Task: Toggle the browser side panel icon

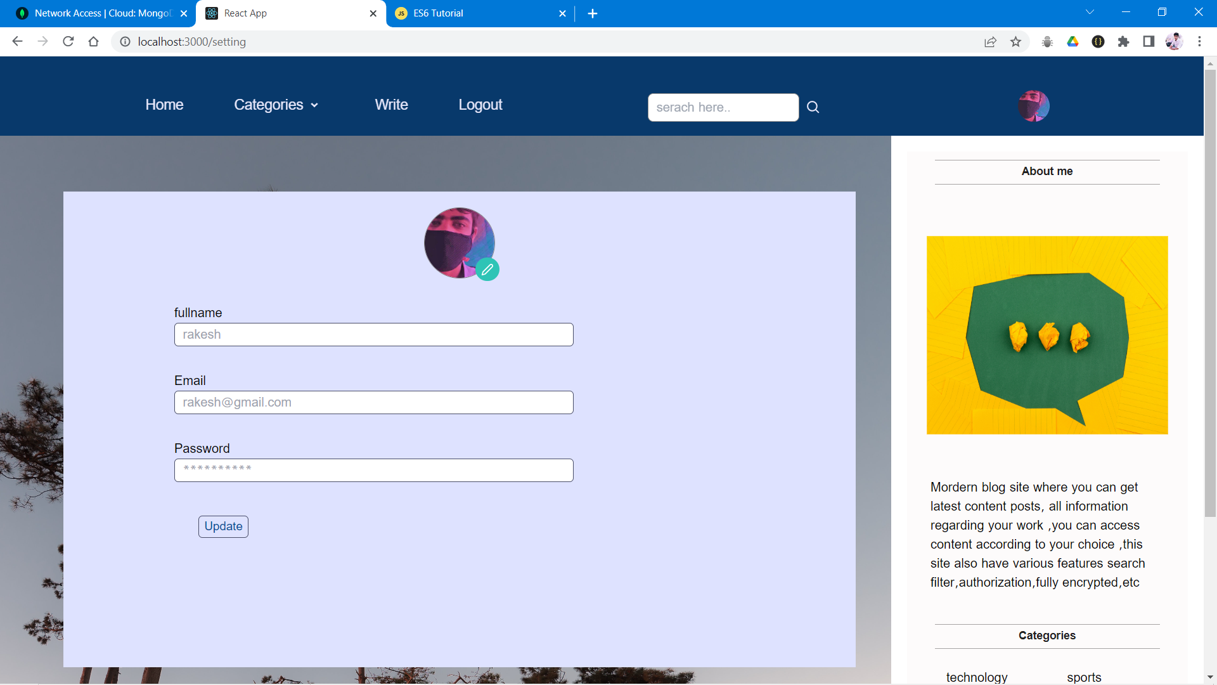Action: (x=1149, y=42)
